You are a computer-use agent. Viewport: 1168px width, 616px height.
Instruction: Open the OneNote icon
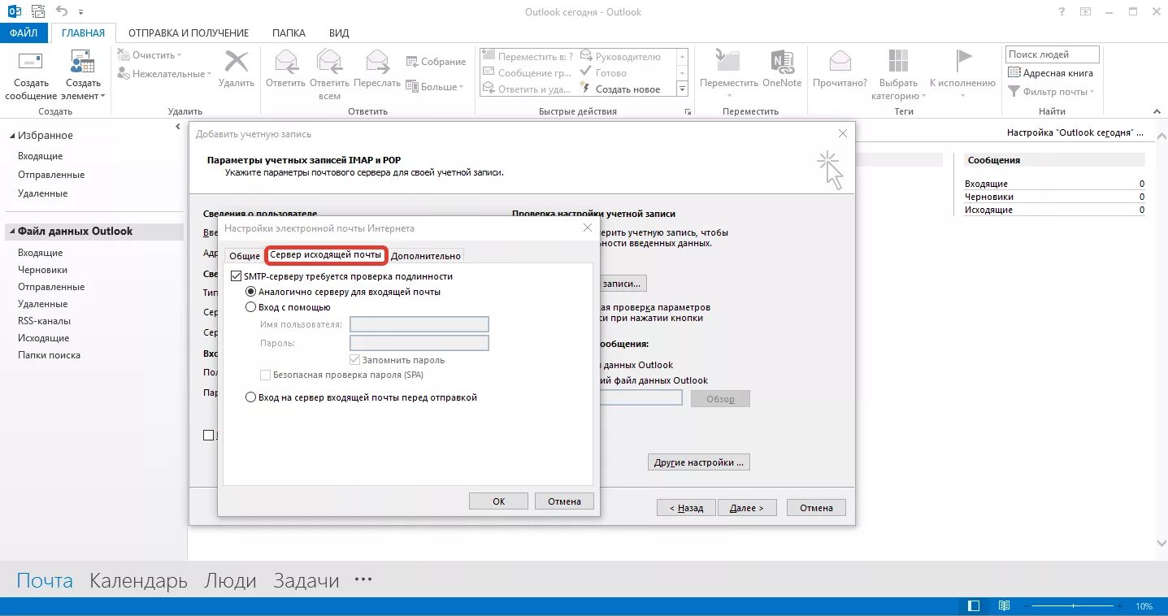[x=781, y=62]
